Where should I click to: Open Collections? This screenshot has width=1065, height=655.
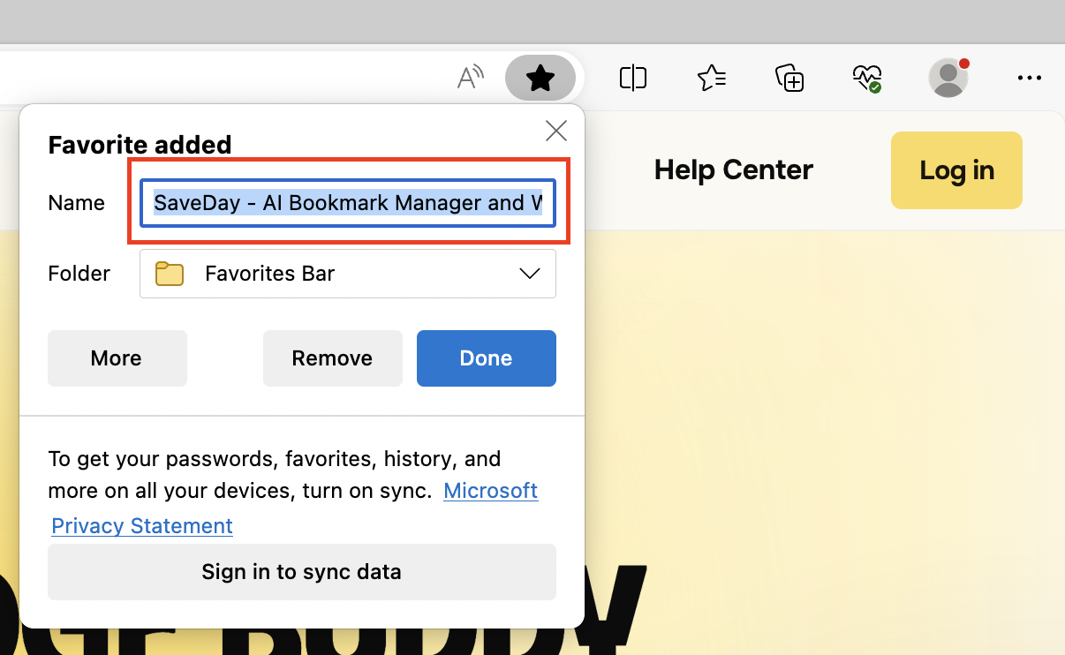click(789, 78)
